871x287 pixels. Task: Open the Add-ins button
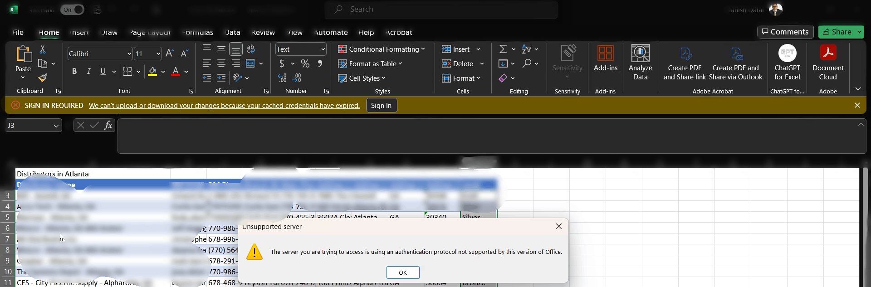click(606, 58)
